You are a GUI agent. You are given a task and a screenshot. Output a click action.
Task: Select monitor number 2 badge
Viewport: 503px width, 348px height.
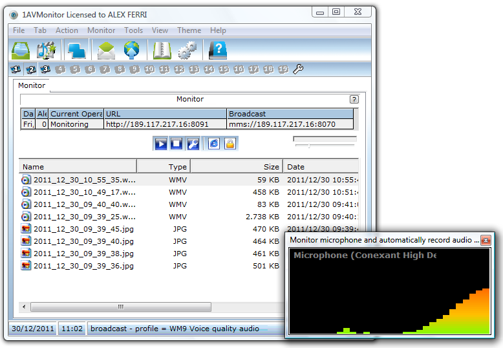31,69
